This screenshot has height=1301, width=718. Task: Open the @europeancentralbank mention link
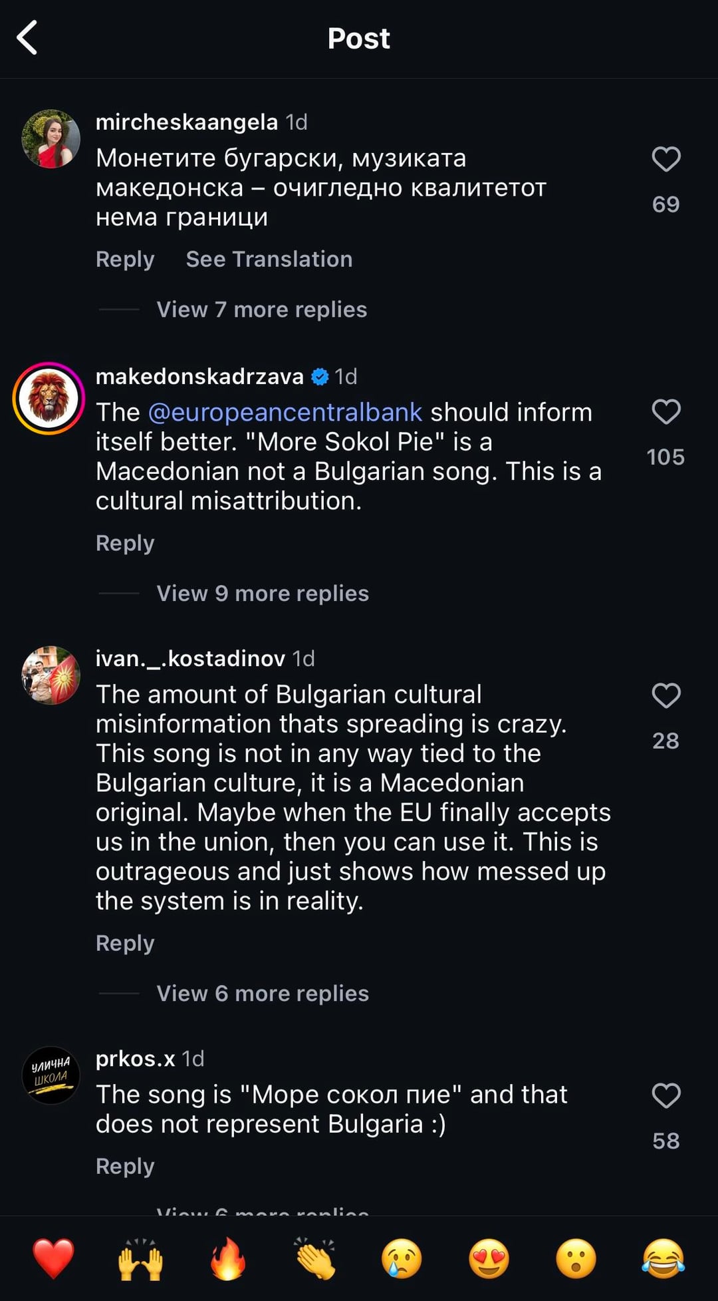(x=285, y=413)
